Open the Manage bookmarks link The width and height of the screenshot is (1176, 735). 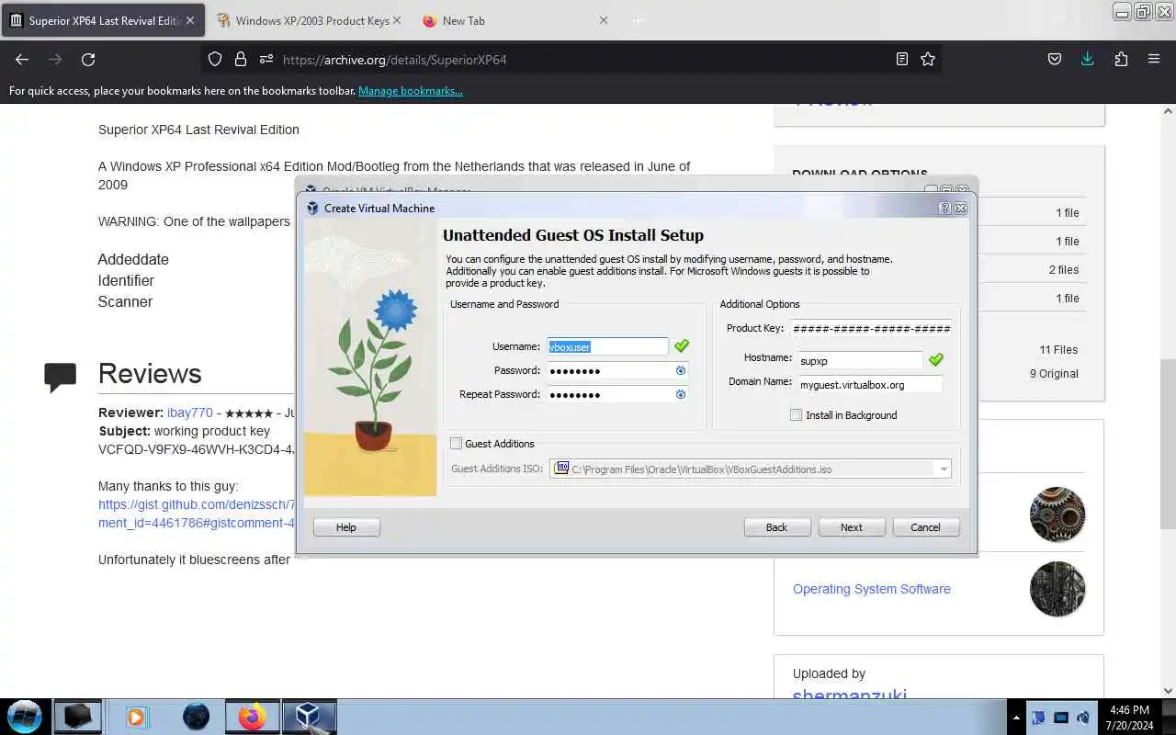click(x=411, y=91)
